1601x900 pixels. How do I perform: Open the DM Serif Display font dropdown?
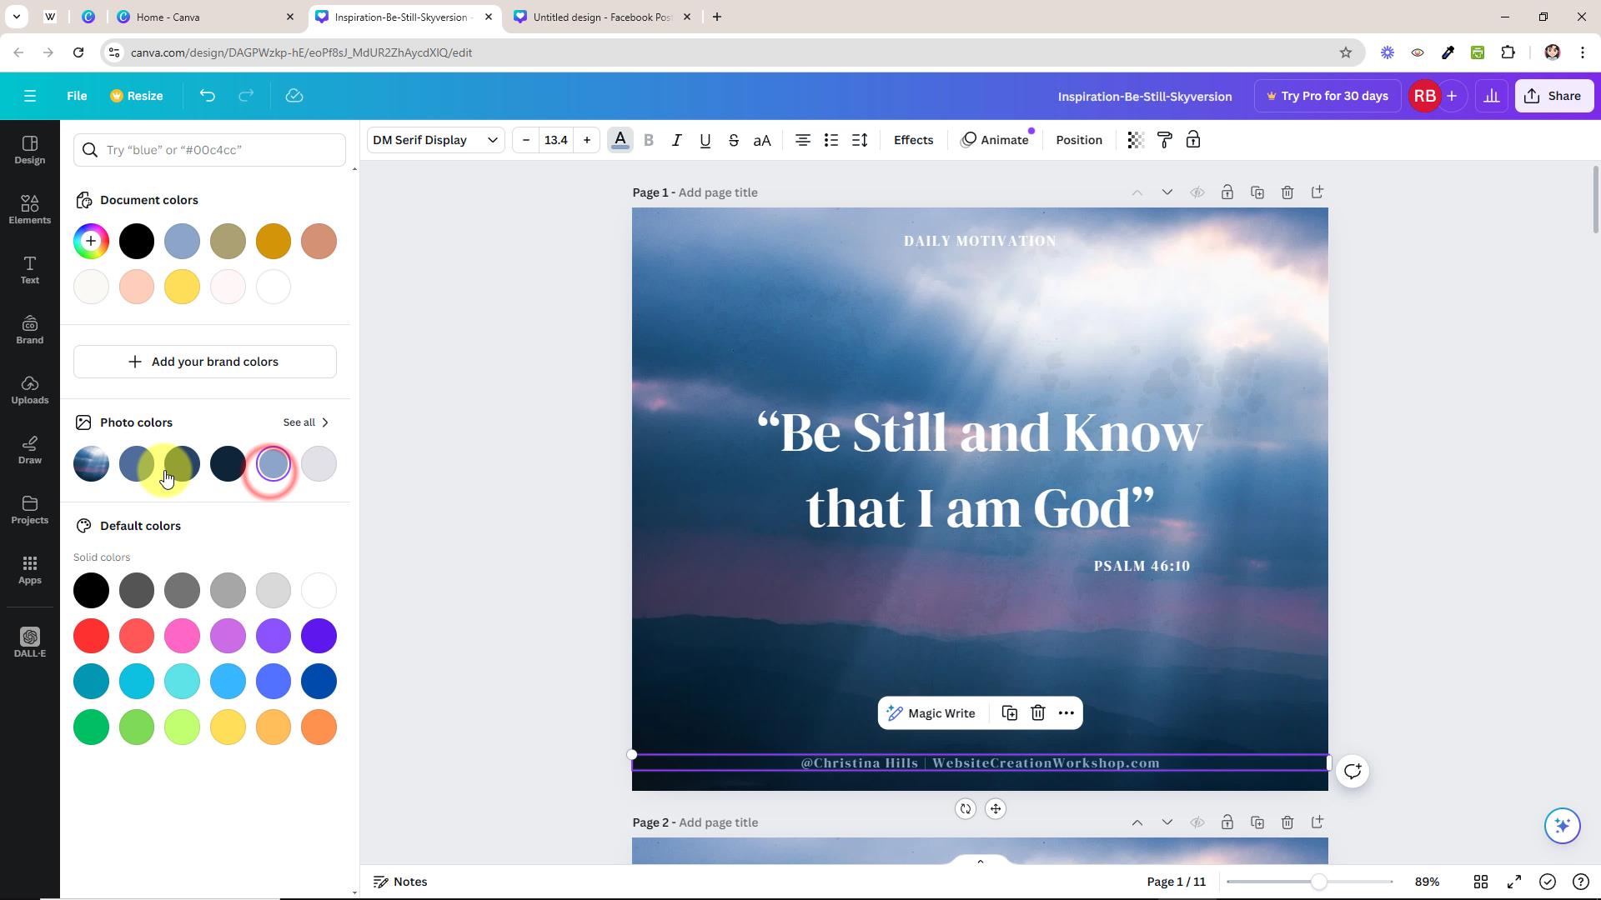click(x=435, y=140)
